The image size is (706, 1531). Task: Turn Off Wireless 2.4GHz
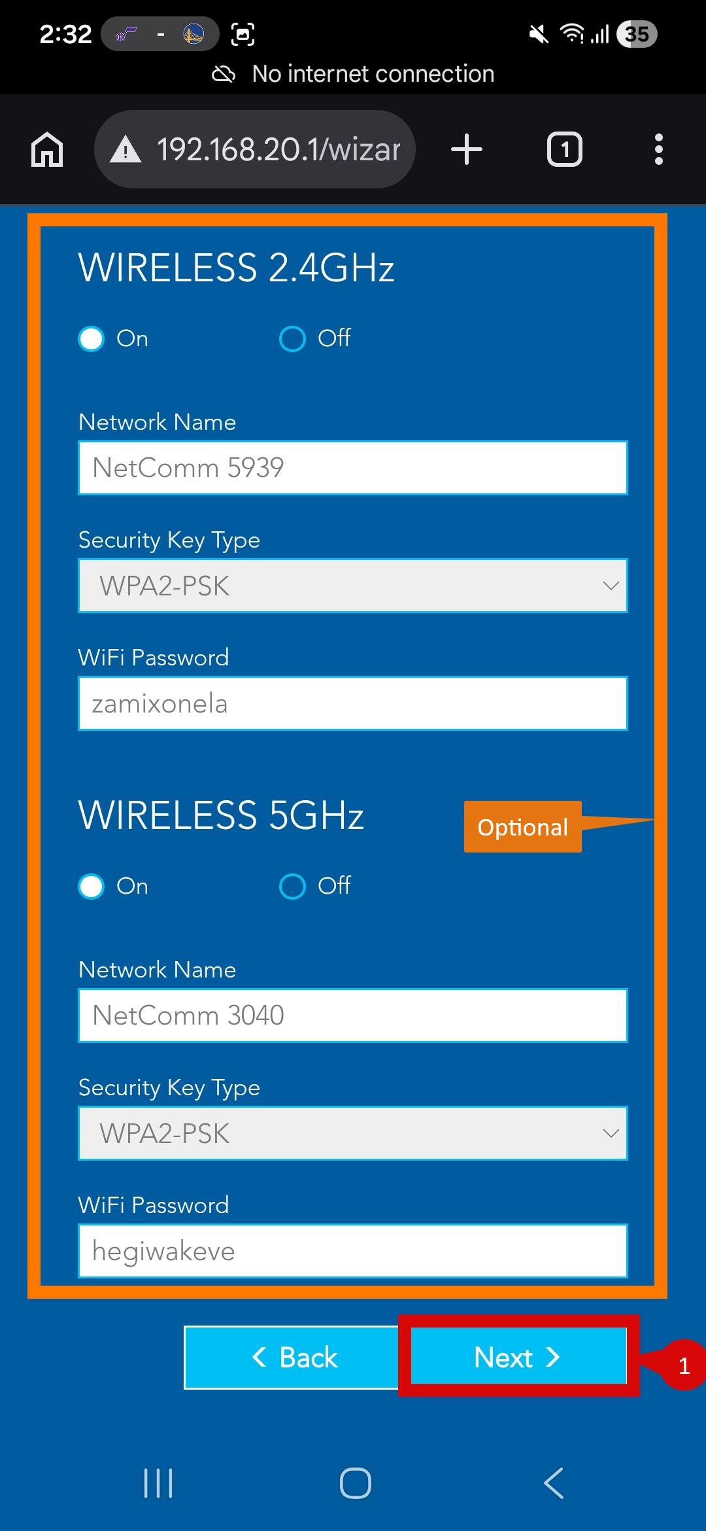click(x=293, y=339)
